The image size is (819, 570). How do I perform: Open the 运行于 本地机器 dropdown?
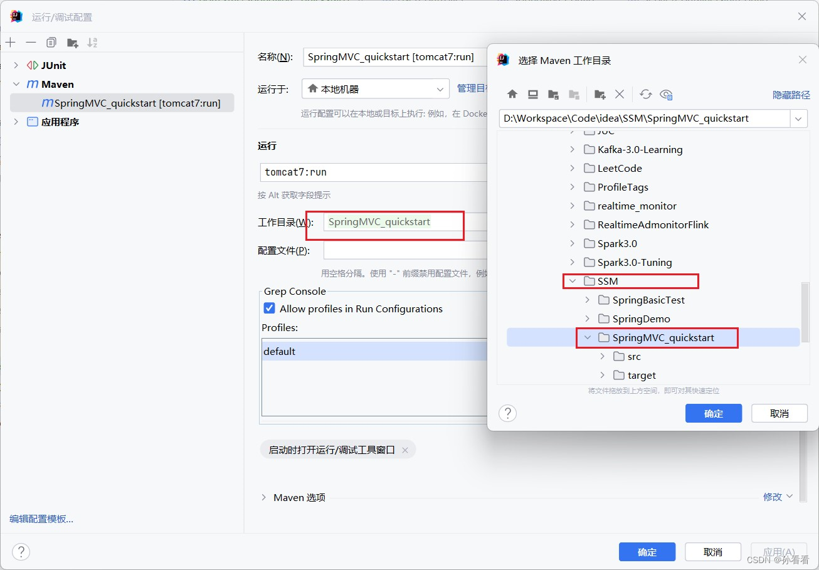[x=375, y=89]
